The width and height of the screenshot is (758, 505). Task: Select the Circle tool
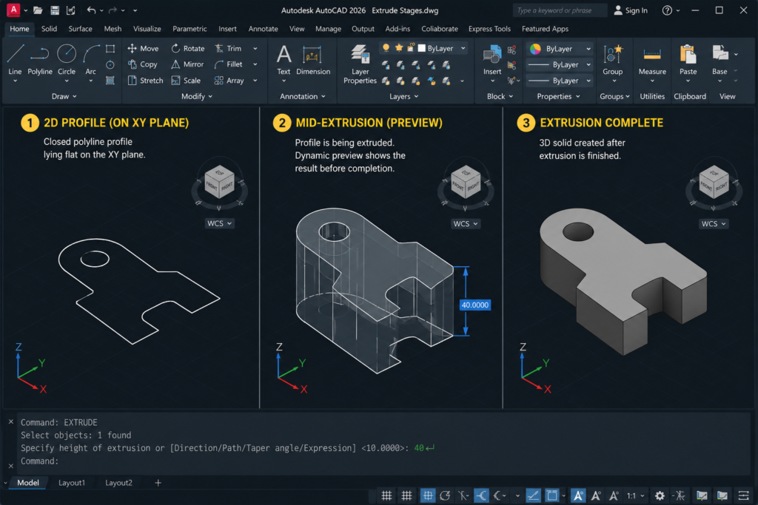click(x=66, y=59)
